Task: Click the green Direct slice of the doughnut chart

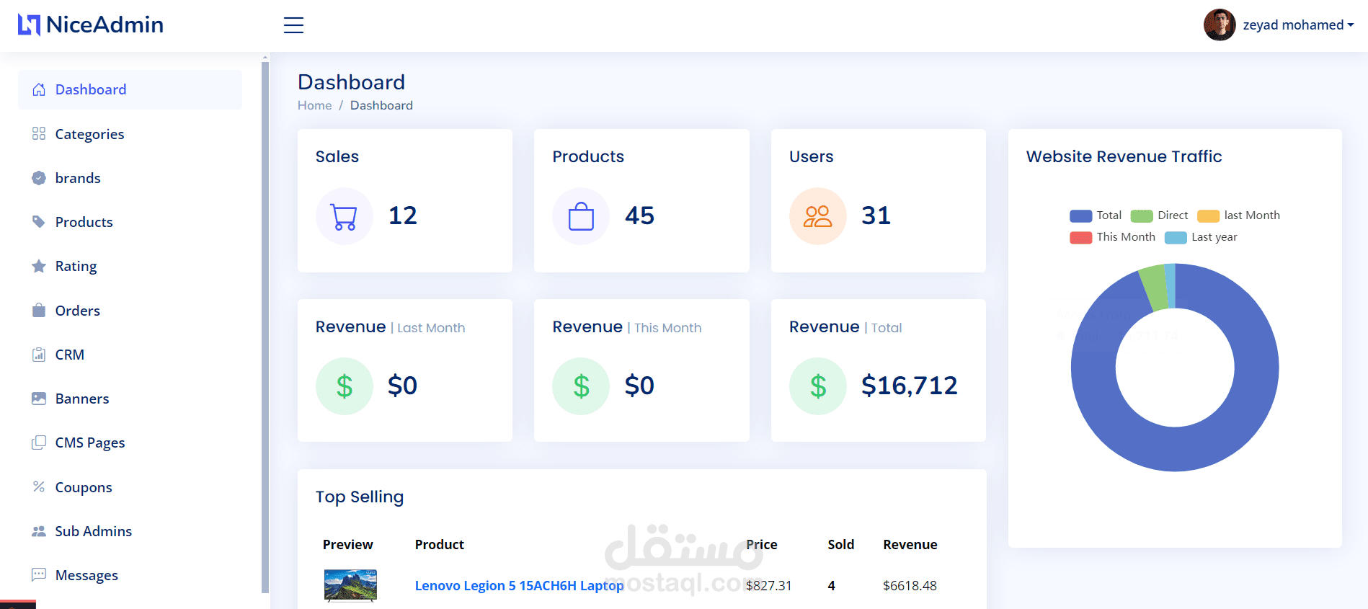Action: (1154, 288)
